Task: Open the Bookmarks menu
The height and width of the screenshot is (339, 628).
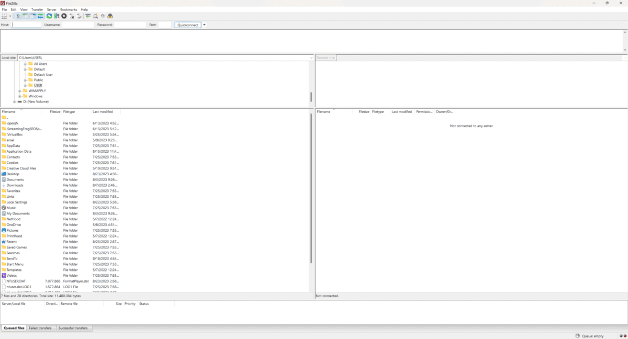Action: coord(69,9)
